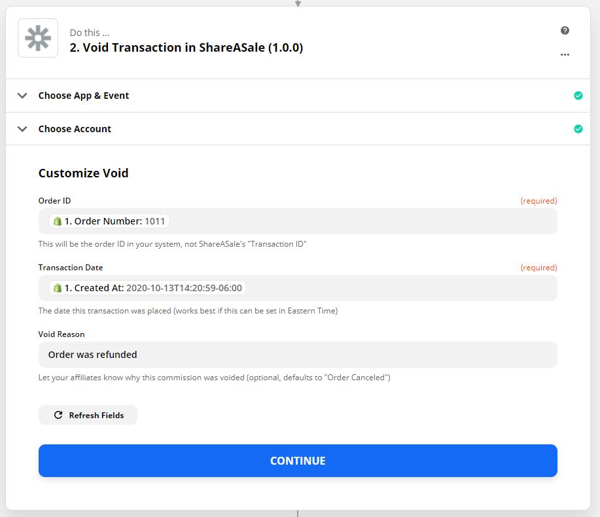
Task: Click the blue CONTINUE button
Action: click(x=298, y=461)
